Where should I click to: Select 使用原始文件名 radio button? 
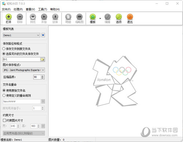click(4, 90)
